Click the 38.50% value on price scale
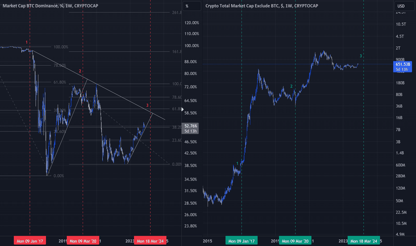This screenshot has width=416, height=246. [x=191, y=165]
